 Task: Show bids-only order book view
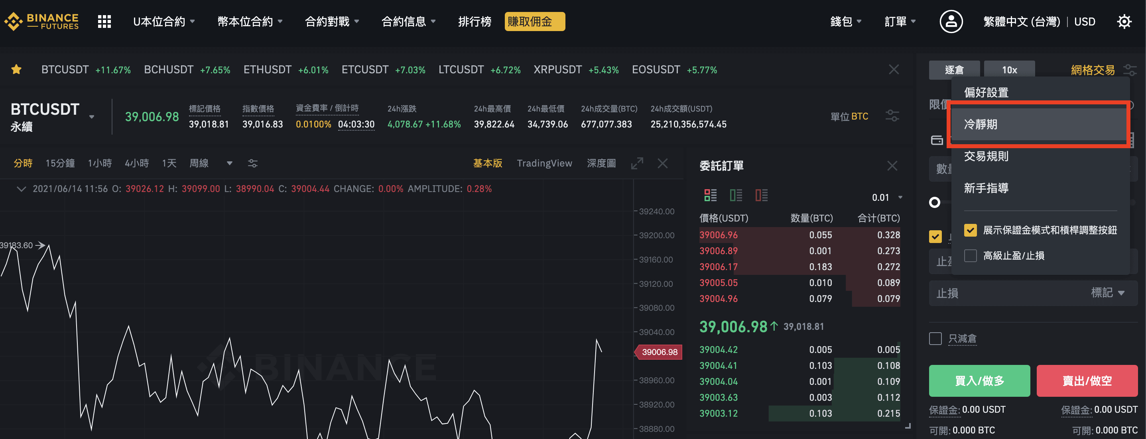[x=736, y=195]
